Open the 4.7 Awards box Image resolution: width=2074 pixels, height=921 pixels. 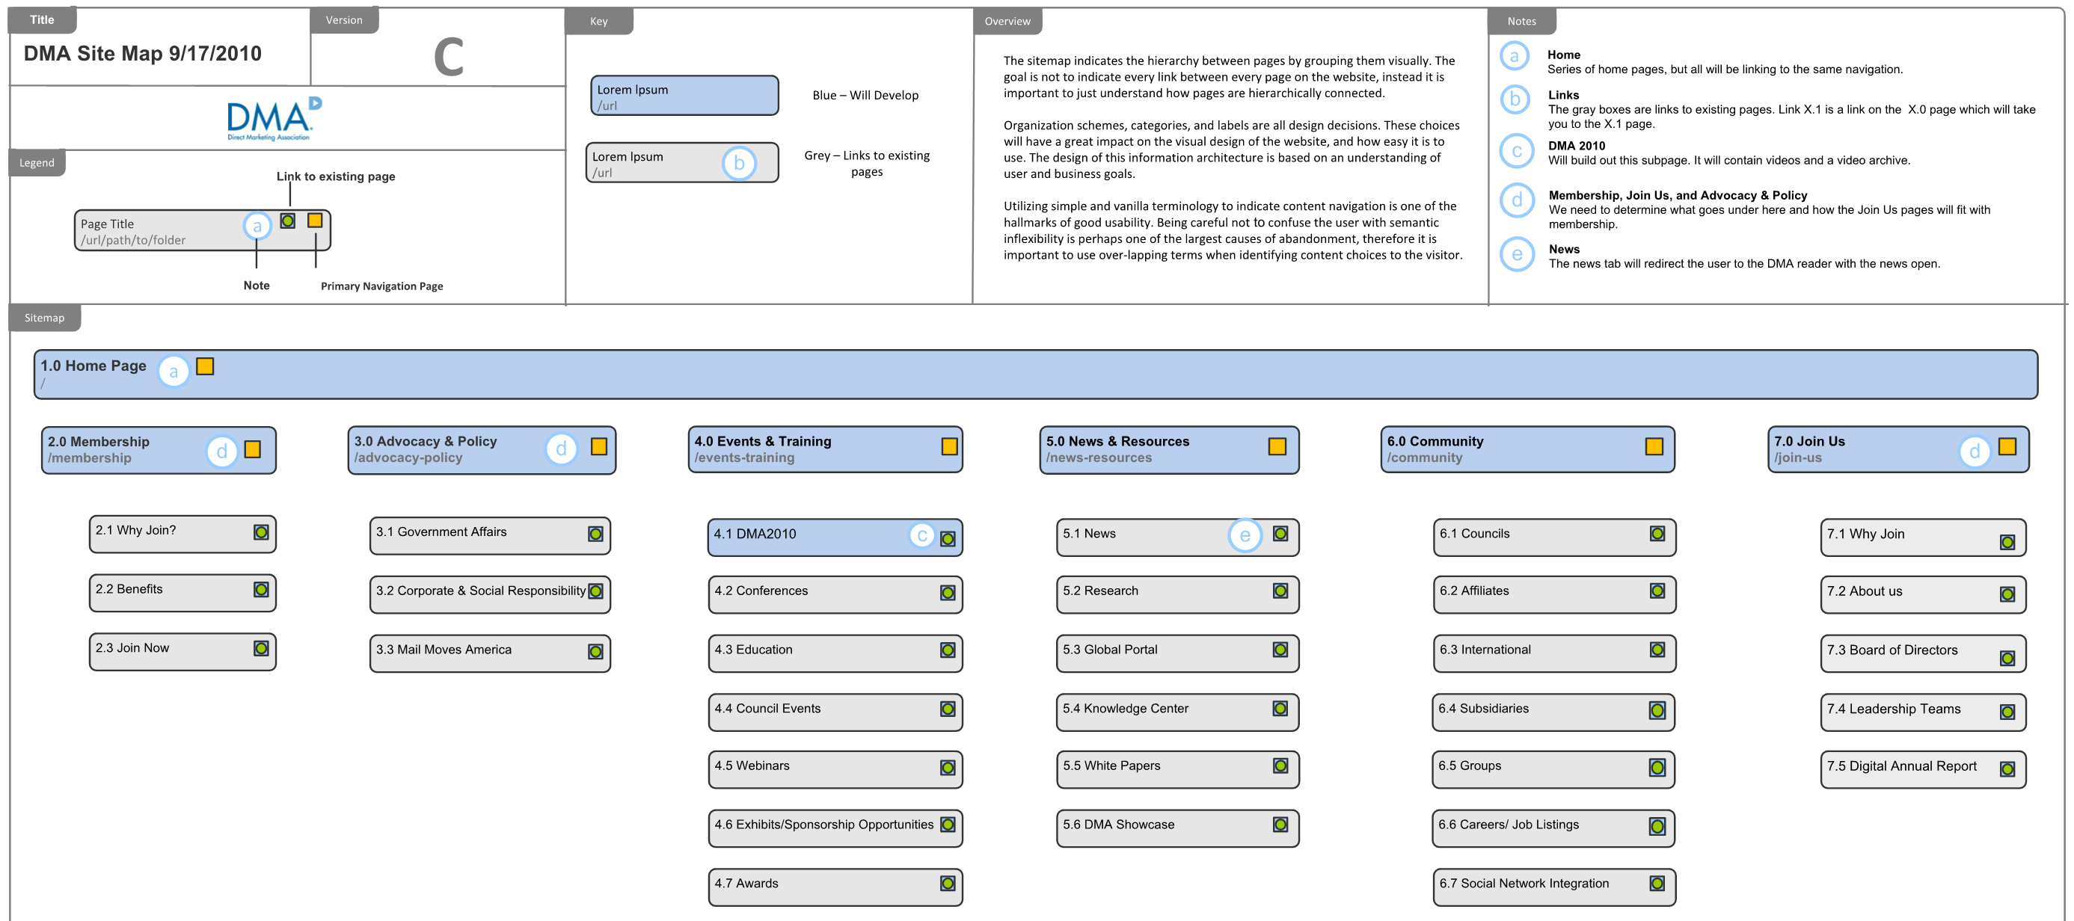tap(835, 887)
